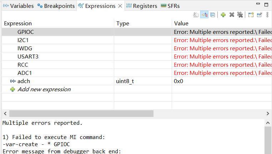Maximize the Expressions view panel
This screenshot has width=272, height=154.
click(x=266, y=5)
